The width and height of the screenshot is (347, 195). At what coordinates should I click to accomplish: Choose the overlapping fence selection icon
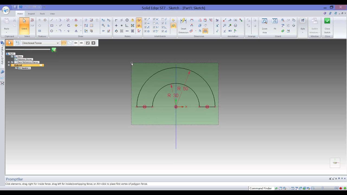point(69,43)
